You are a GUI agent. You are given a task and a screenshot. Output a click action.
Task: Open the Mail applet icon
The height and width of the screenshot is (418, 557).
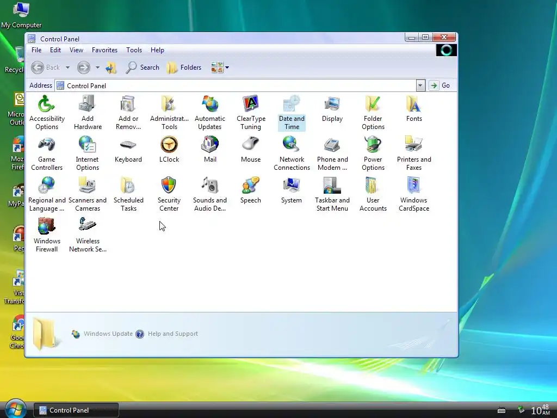210,149
